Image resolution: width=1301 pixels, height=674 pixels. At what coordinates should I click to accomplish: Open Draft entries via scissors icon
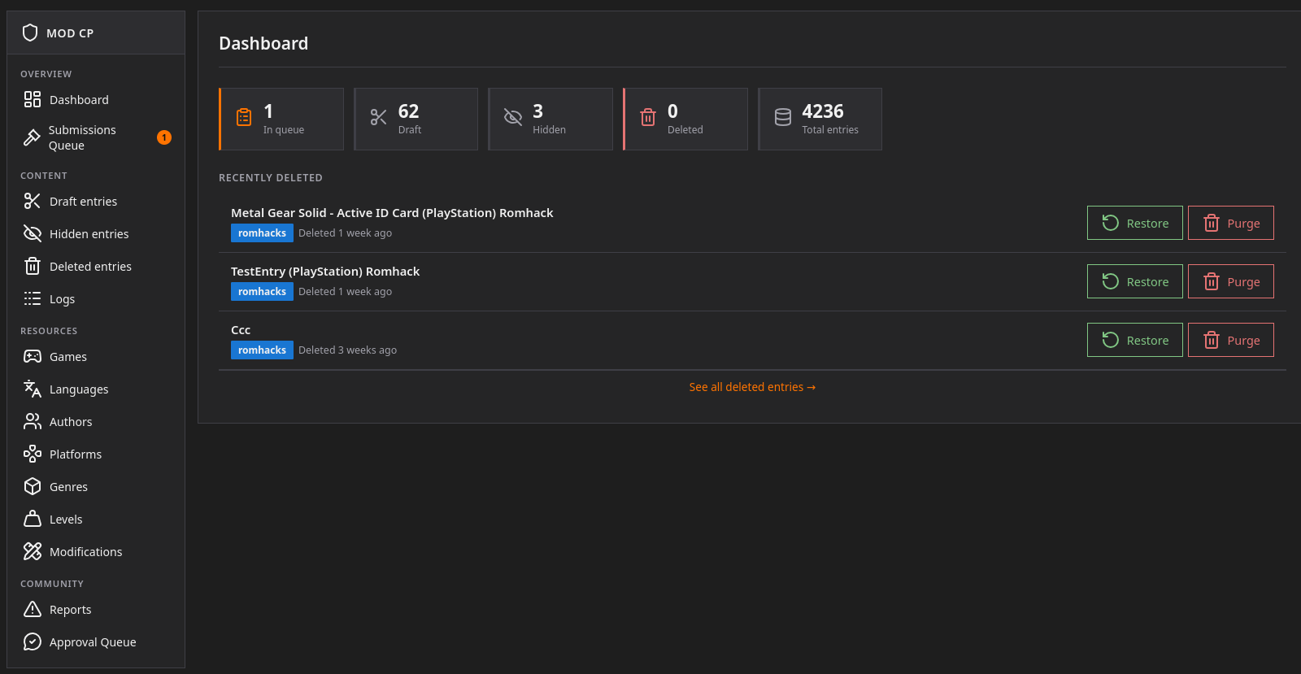click(33, 201)
